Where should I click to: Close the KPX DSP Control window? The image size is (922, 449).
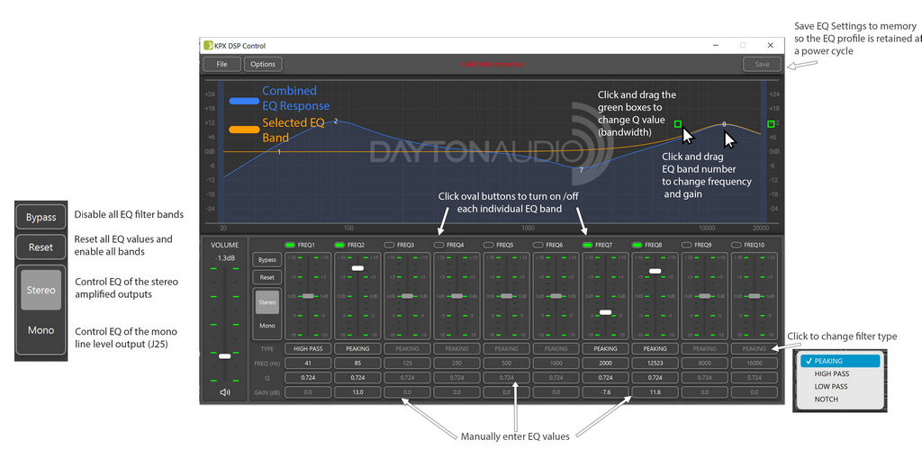(771, 45)
